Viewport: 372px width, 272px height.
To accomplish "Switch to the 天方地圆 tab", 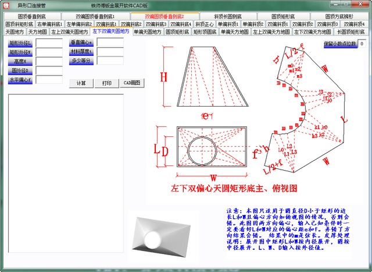I will [x=37, y=32].
